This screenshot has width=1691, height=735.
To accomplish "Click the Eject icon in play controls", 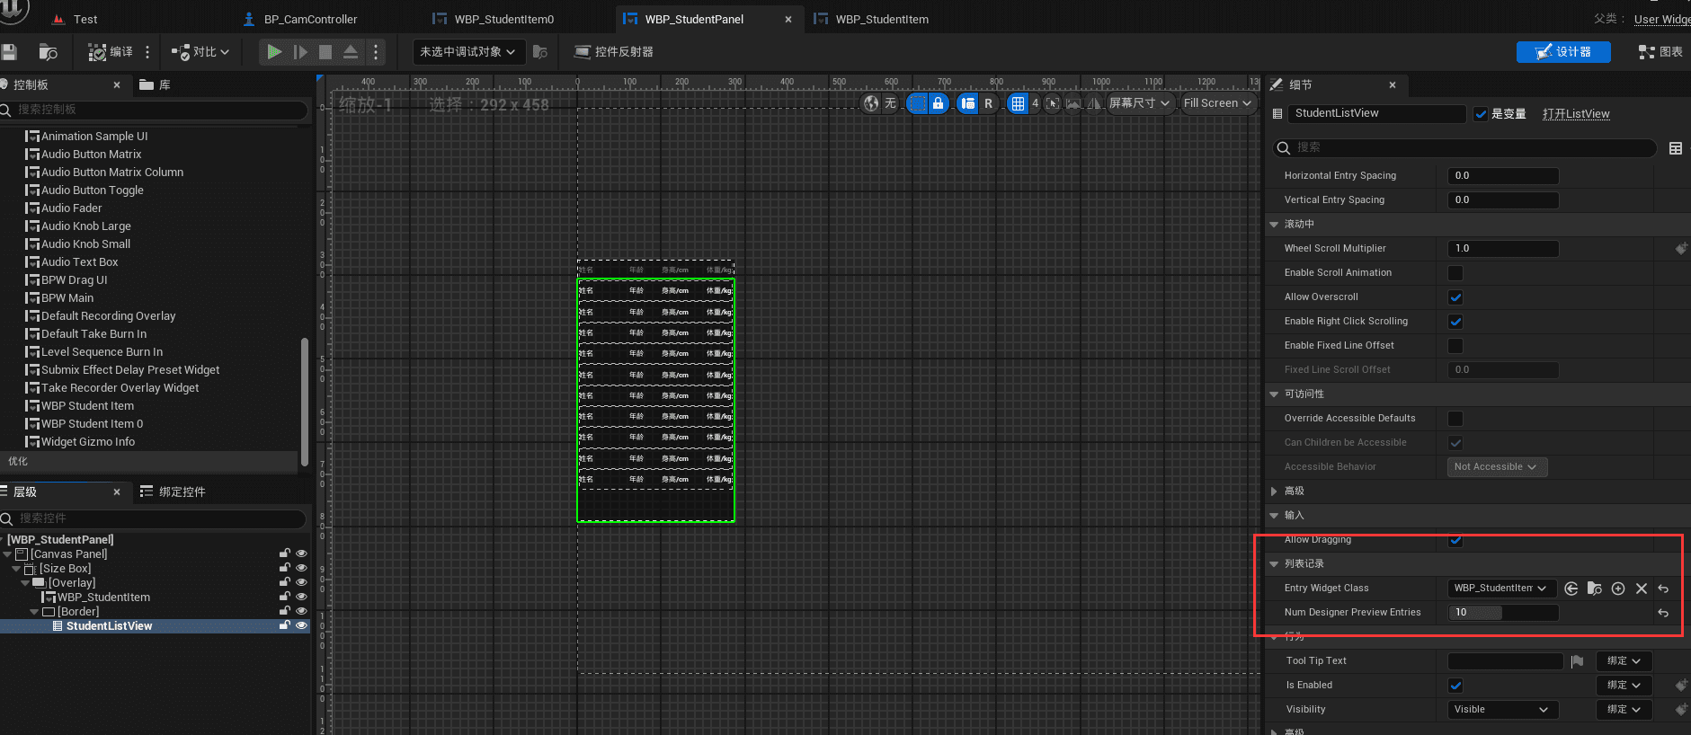I will click(x=351, y=52).
